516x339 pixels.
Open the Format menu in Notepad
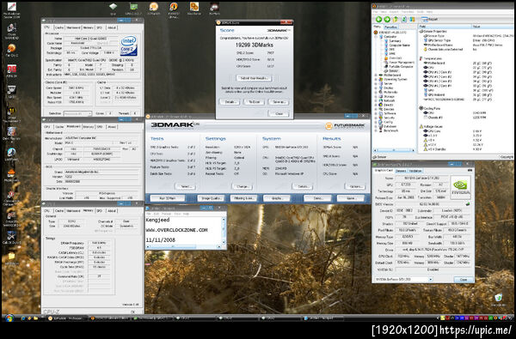click(x=167, y=214)
